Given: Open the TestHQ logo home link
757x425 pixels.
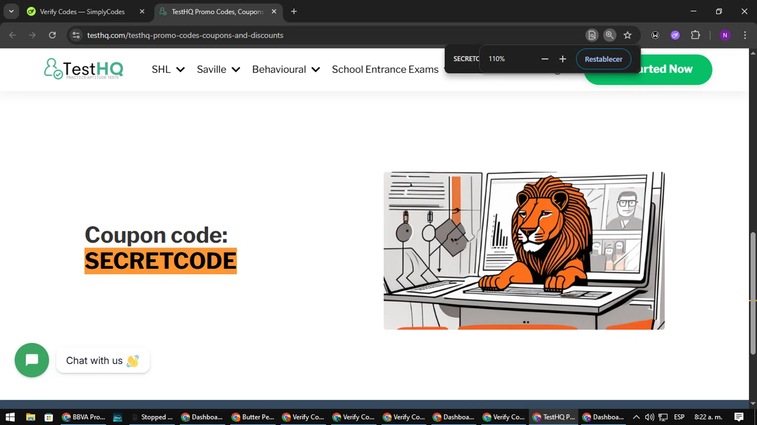Looking at the screenshot, I should 83,69.
